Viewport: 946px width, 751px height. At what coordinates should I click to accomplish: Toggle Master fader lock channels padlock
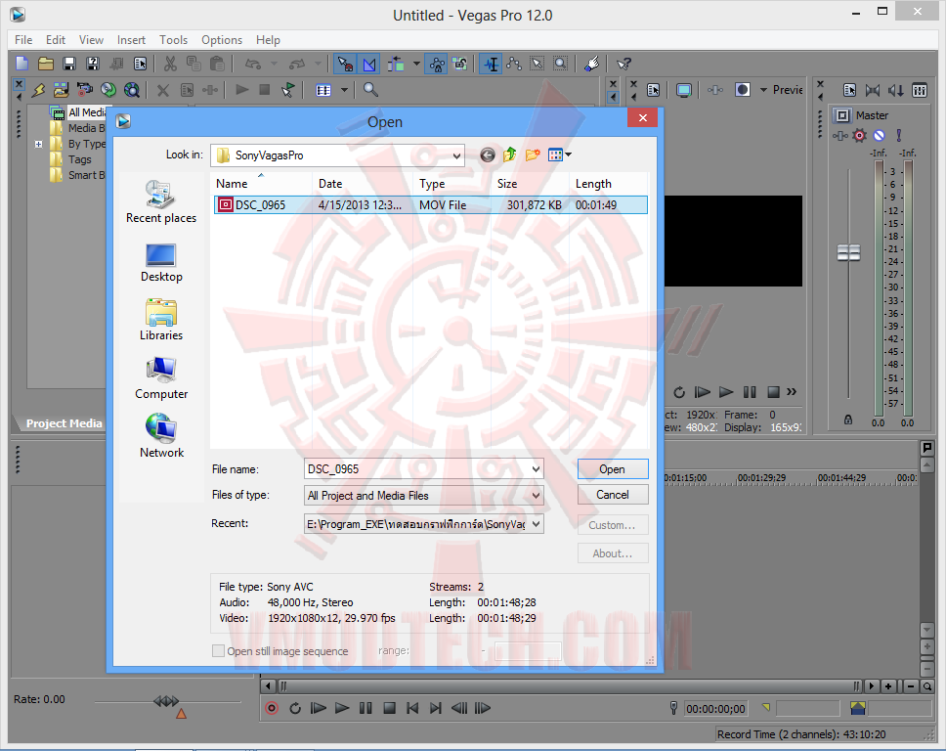click(847, 420)
